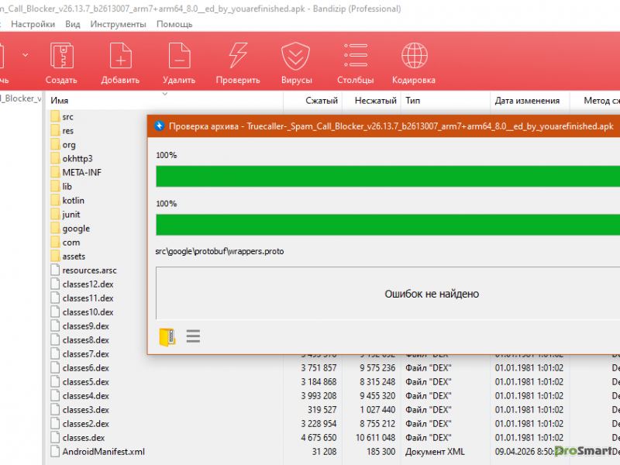Open the hamburger list icon in test dialog

(193, 336)
